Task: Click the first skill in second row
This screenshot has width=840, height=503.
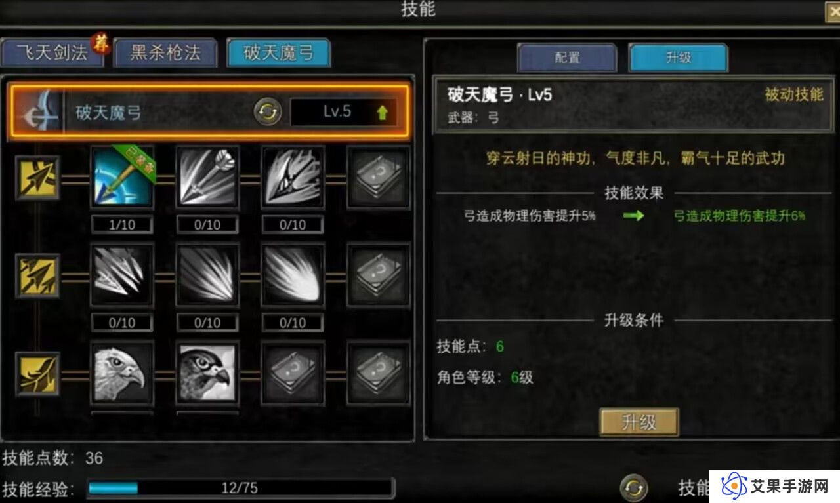Action: coord(122,275)
